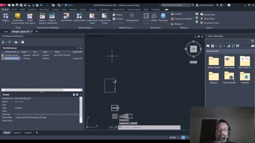Open the Discussion Forum link
Viewport: 255px width, 143px height.
point(210,23)
